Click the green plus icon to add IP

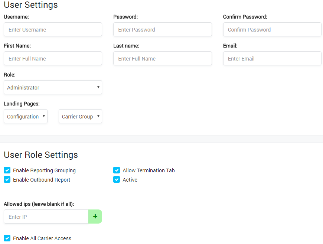(x=95, y=216)
